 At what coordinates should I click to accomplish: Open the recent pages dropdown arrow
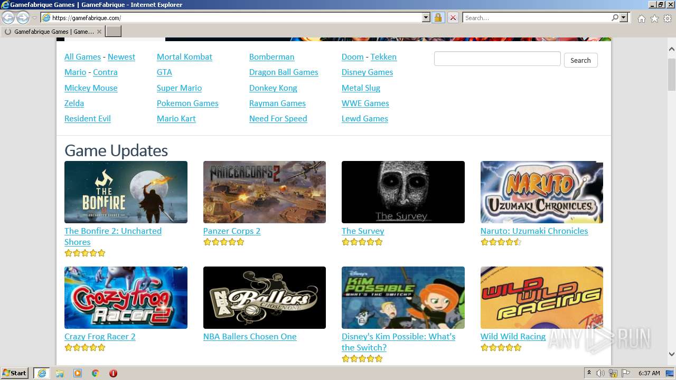(34, 18)
